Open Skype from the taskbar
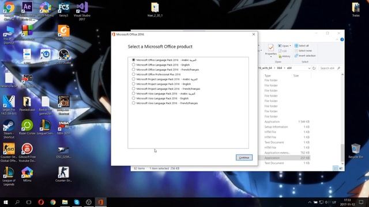Image resolution: width=369 pixels, height=207 pixels. (77, 202)
